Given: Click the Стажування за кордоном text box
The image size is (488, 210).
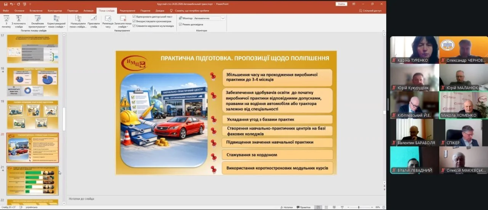Looking at the screenshot, I should 277,155.
